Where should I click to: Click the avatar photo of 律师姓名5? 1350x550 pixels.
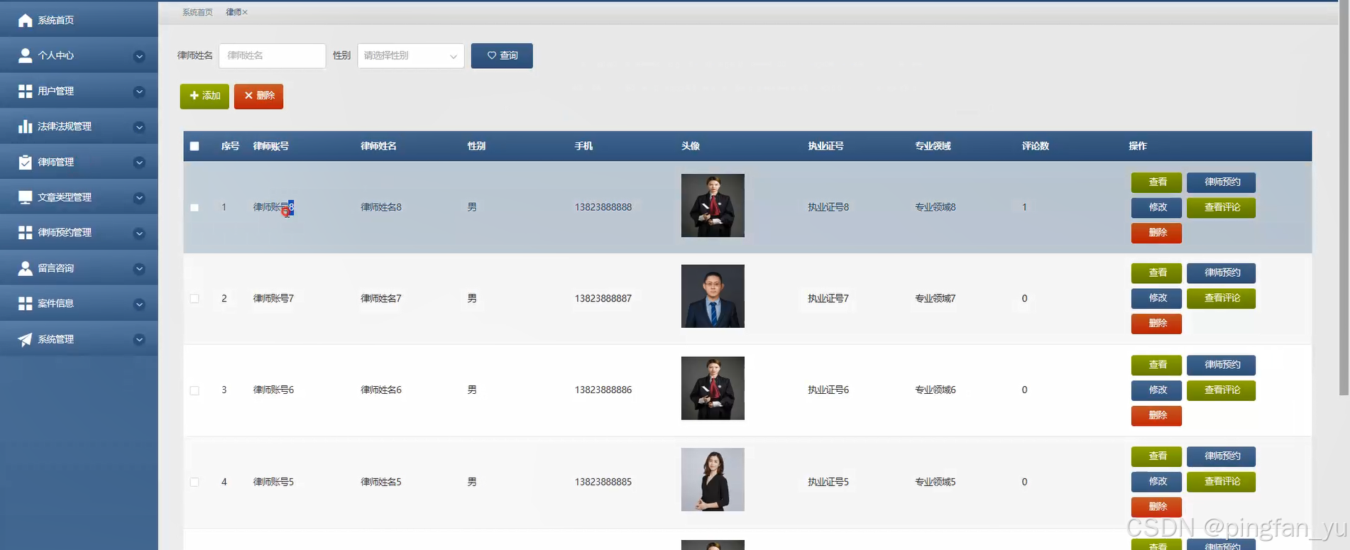coord(713,480)
